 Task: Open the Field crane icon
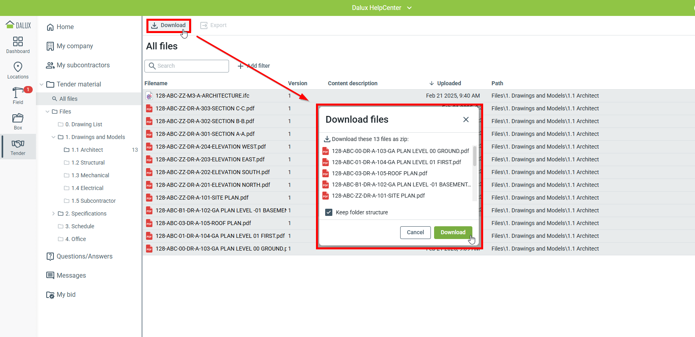tap(18, 92)
